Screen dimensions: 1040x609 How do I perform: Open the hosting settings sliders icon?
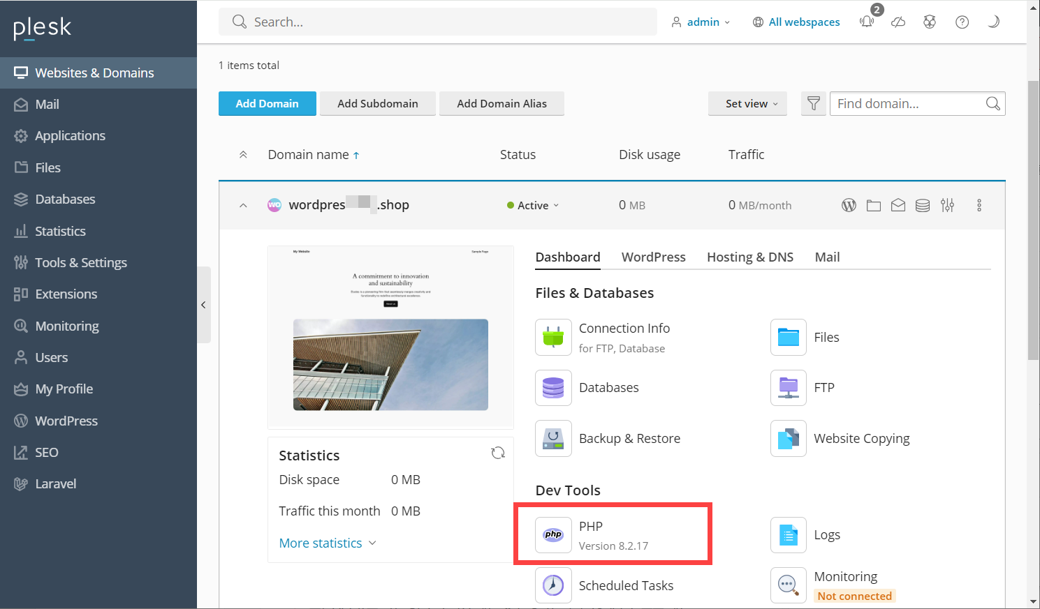(947, 205)
